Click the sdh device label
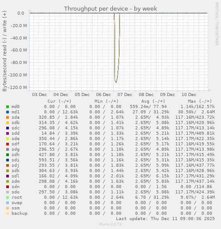This screenshot has height=229, width=221. [x=16, y=155]
